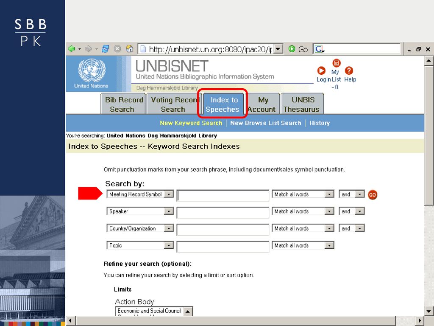Screen dimensions: 434x326
Task: Click the grey Forward arrow in browser toolbar
Action: [x=88, y=49]
